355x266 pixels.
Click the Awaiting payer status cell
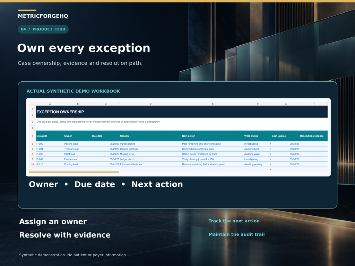258,154
